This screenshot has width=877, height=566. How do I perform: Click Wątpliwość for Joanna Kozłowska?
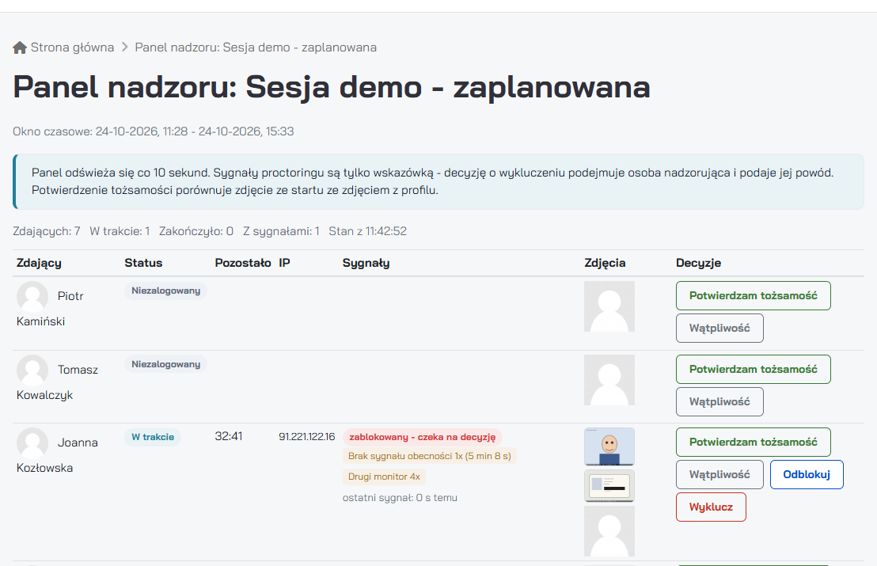[x=719, y=474]
